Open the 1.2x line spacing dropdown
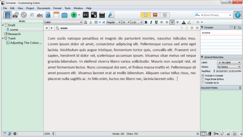Image resolution: width=243 pixels, height=137 pixels. point(137,22)
